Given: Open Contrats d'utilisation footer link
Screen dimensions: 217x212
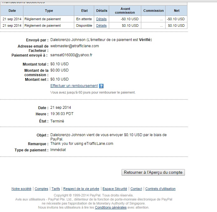Looking at the screenshot, I should click(160, 189).
